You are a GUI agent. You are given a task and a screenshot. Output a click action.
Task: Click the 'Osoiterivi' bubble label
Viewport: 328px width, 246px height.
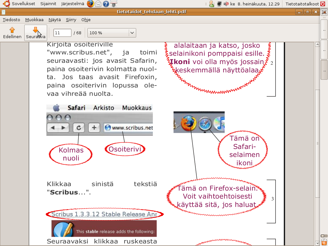[x=125, y=149]
